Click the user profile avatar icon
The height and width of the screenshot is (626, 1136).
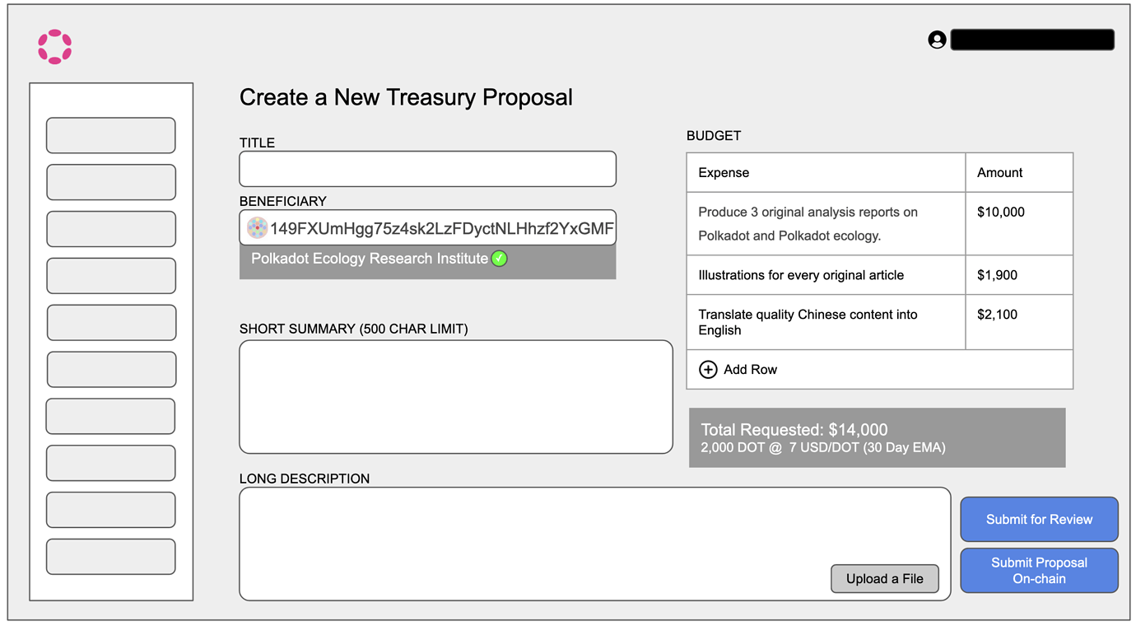pyautogui.click(x=937, y=39)
